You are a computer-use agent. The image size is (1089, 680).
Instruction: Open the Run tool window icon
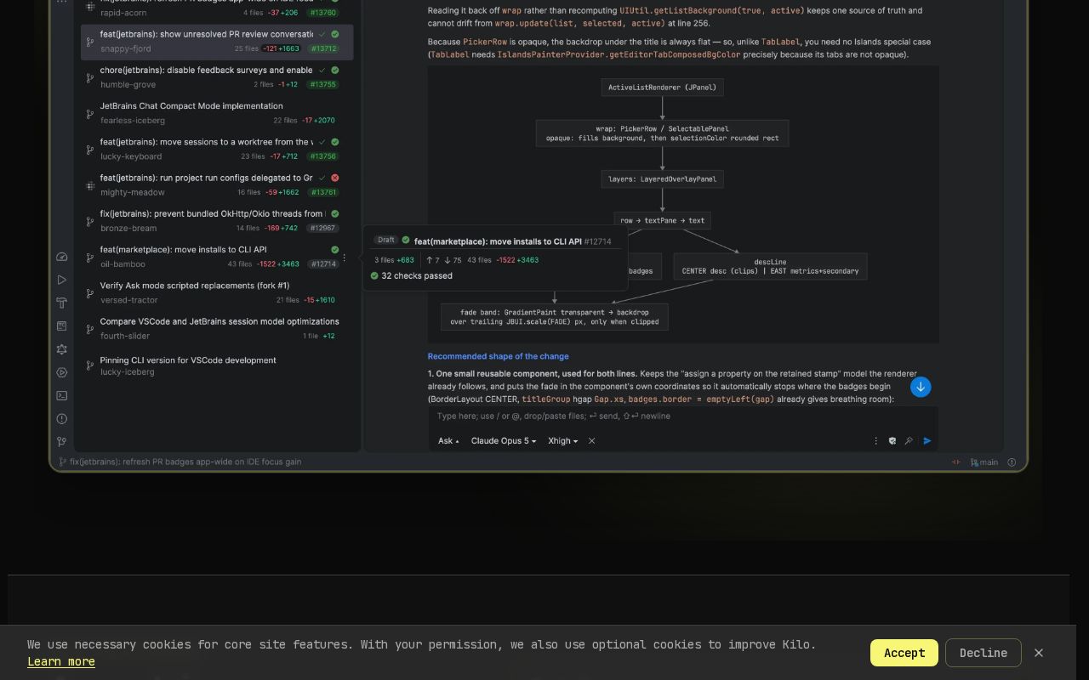point(61,280)
